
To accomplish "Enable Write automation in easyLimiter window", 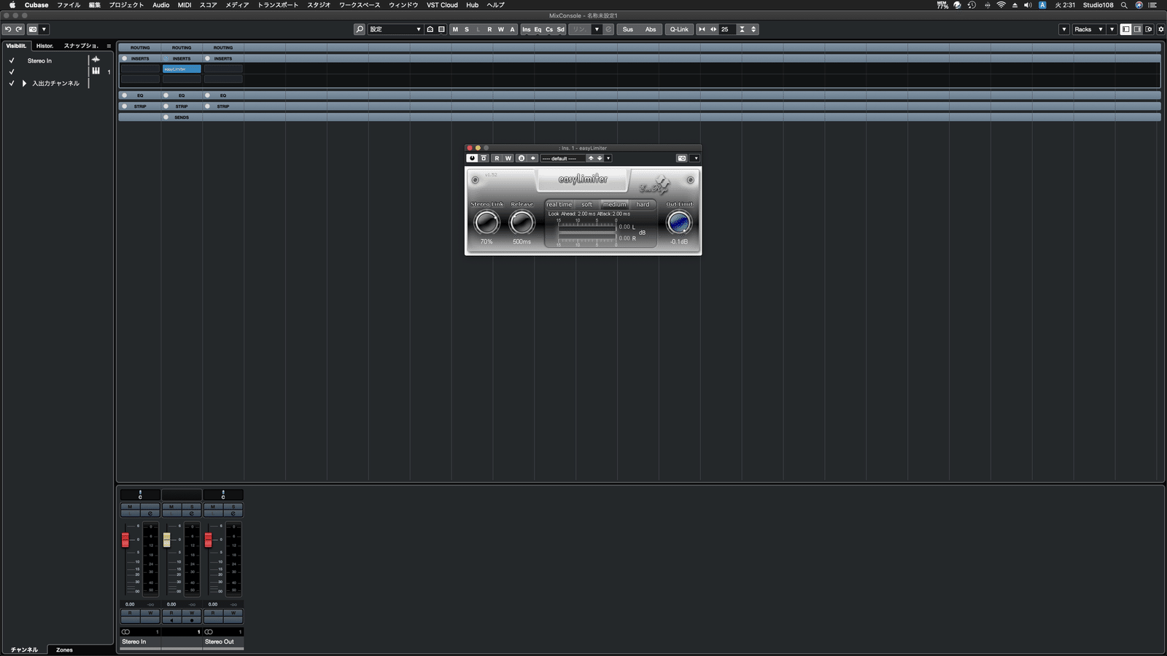I will click(x=508, y=158).
